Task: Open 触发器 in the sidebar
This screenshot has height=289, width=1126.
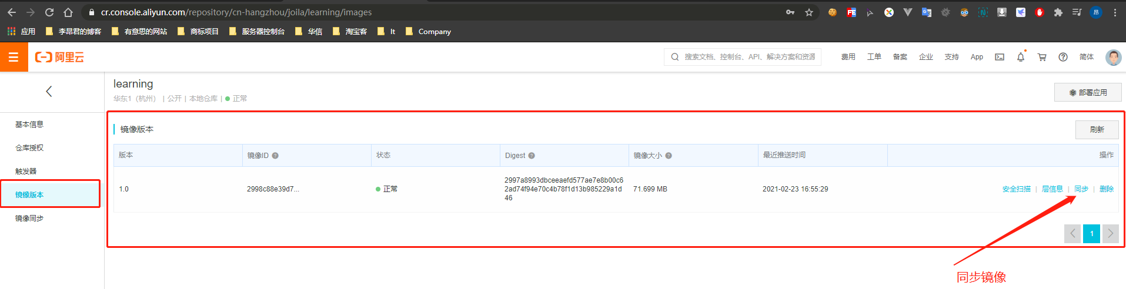Action: point(26,172)
